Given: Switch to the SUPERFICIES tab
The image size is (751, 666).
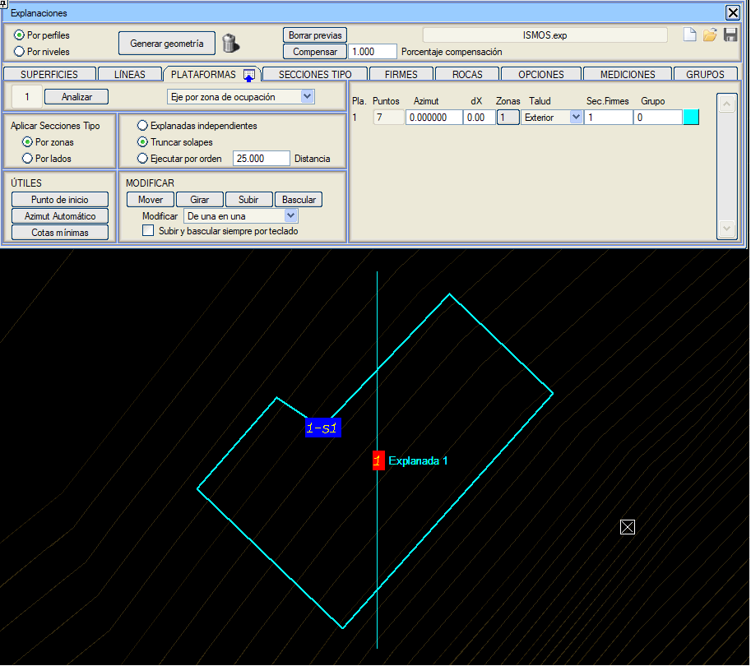Looking at the screenshot, I should (49, 74).
